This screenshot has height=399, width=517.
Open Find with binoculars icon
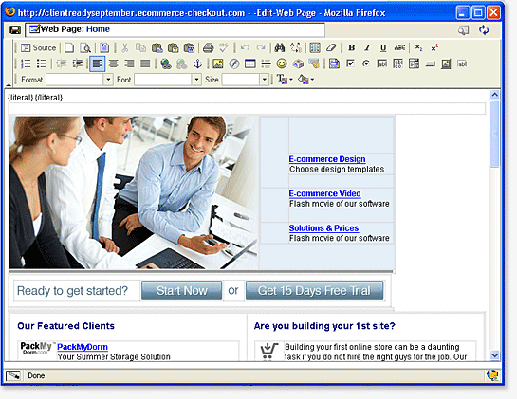click(280, 48)
